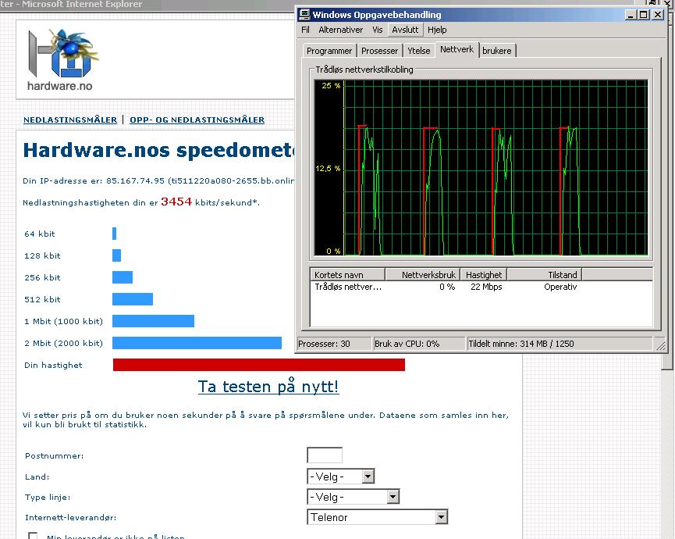675x539 pixels.
Task: Click the IP address text line
Action: click(x=158, y=180)
